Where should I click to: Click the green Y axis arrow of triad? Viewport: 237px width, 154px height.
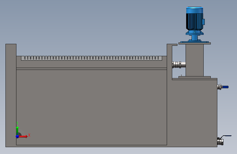point(17,131)
